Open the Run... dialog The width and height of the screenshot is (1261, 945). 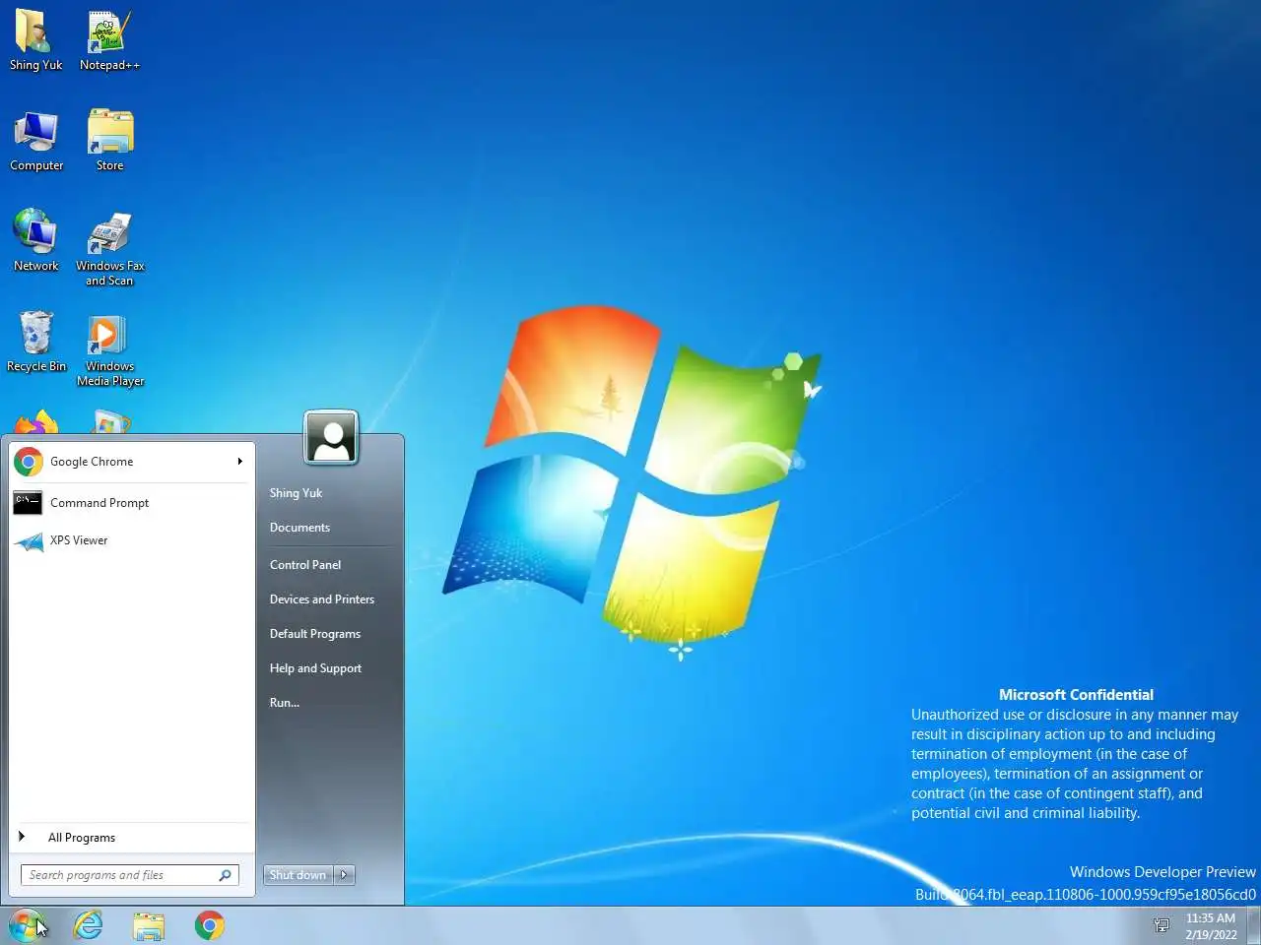[285, 703]
